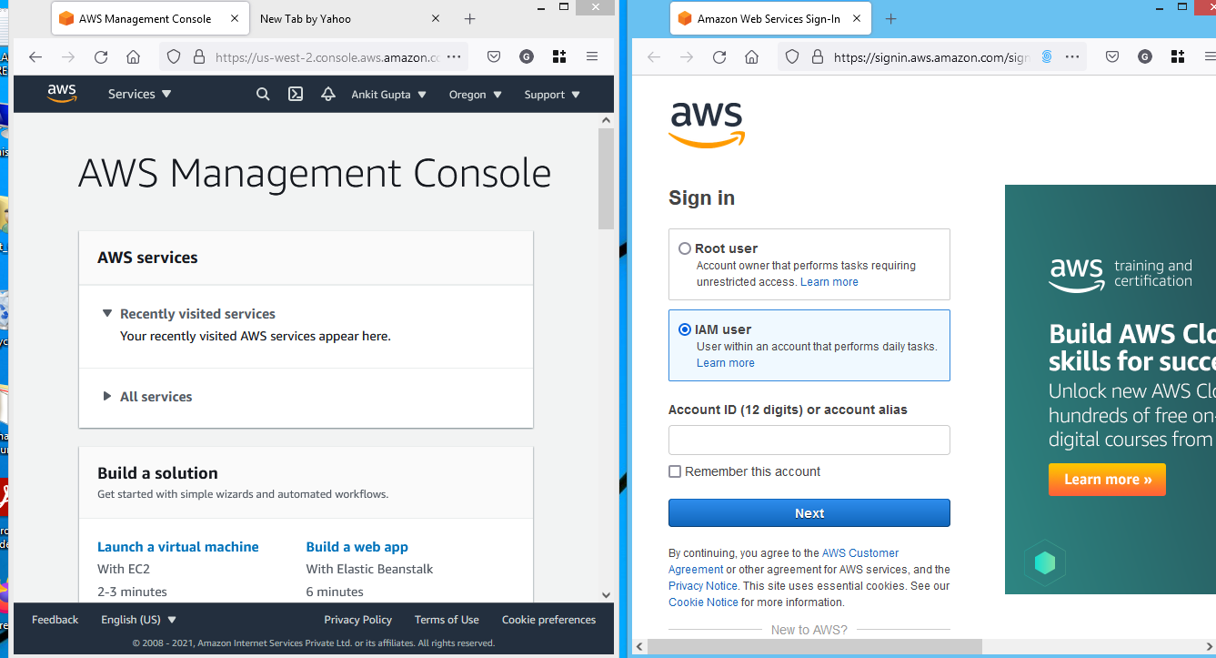Image resolution: width=1216 pixels, height=658 pixels.
Task: Launch CloudShell from the console header
Action: 296,94
